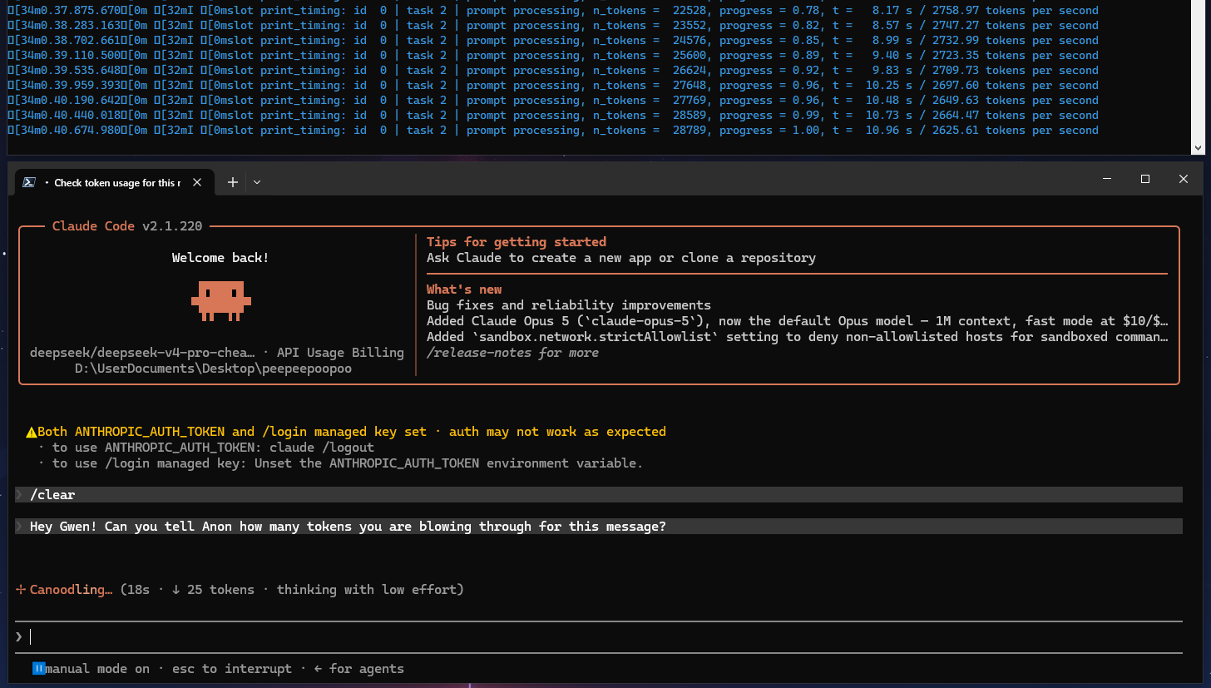Click the "Claude Code v2.1.220" title
1211x688 pixels.
(x=127, y=226)
